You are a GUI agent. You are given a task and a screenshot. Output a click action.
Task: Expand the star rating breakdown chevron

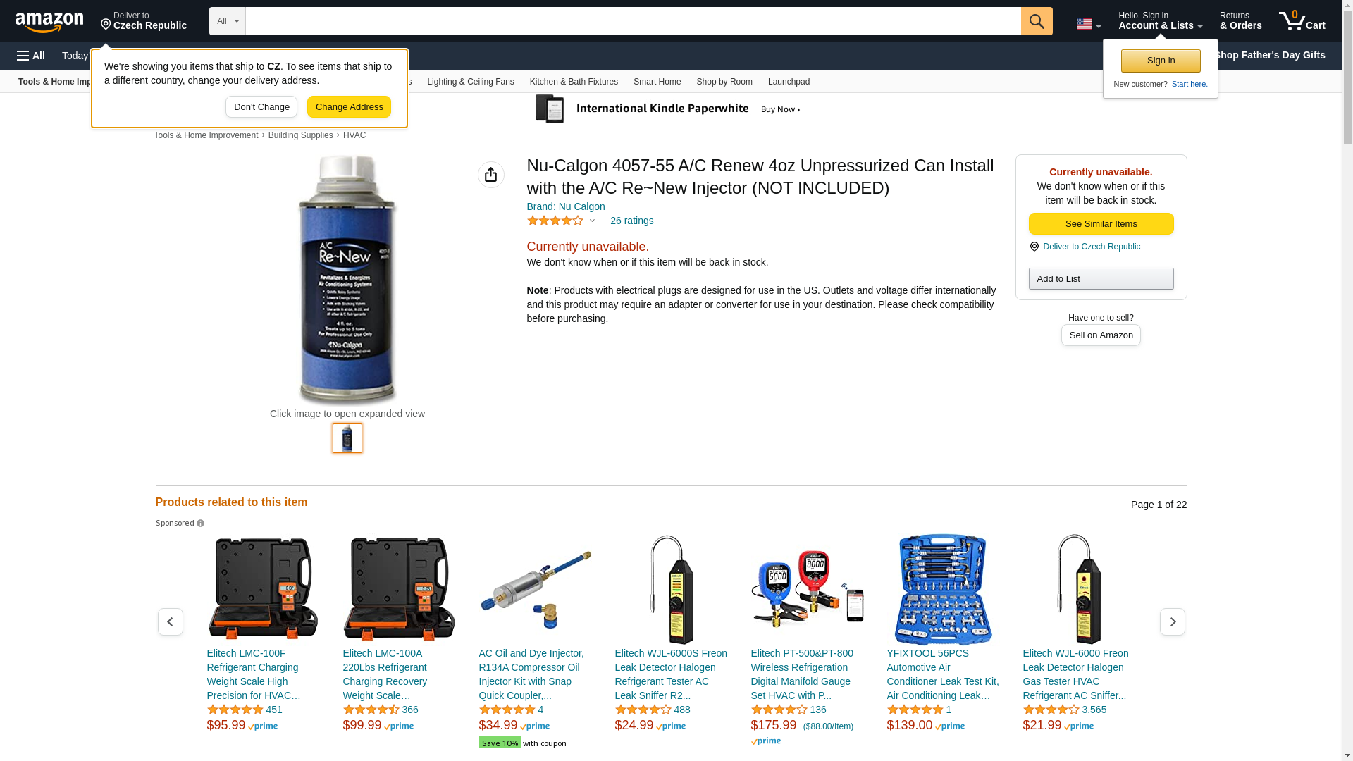point(592,221)
